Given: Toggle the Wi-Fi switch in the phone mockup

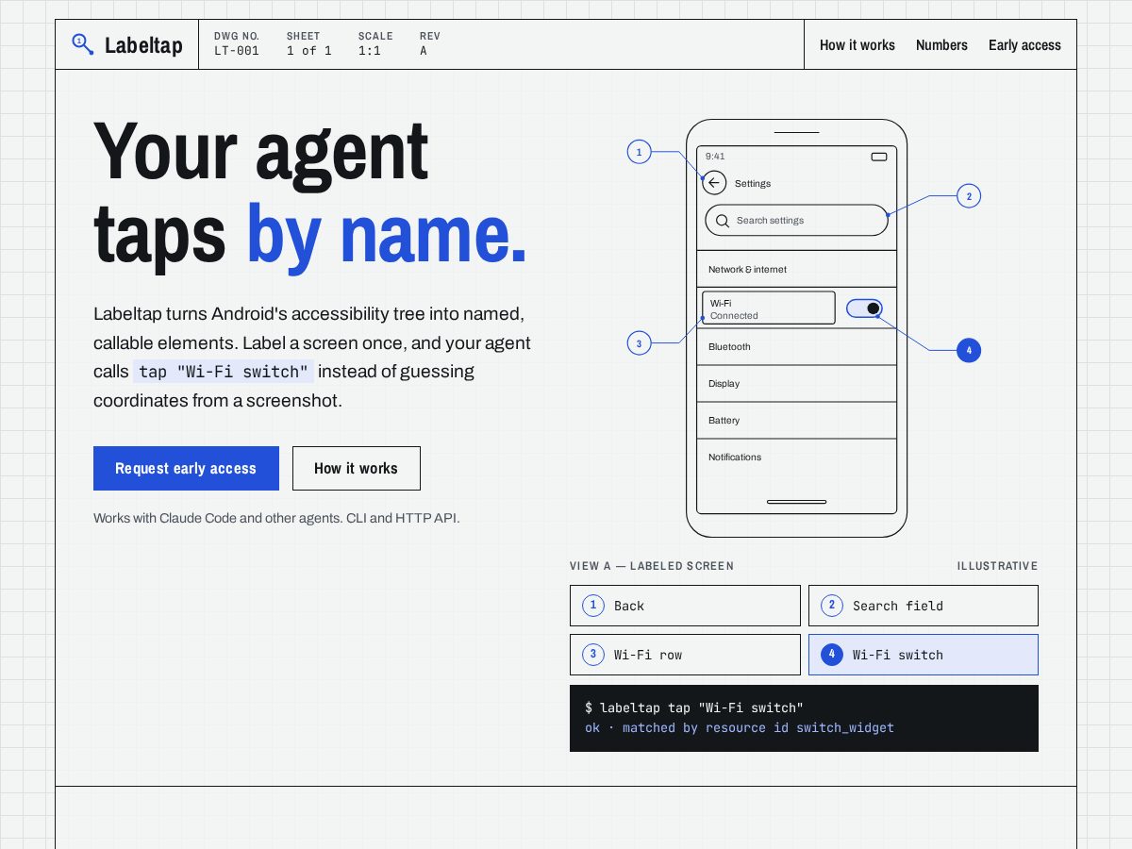Looking at the screenshot, I should point(864,308).
